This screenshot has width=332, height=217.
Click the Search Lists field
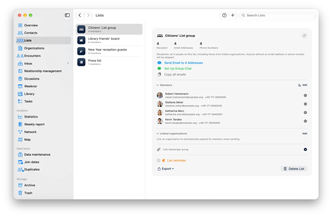coord(277,15)
